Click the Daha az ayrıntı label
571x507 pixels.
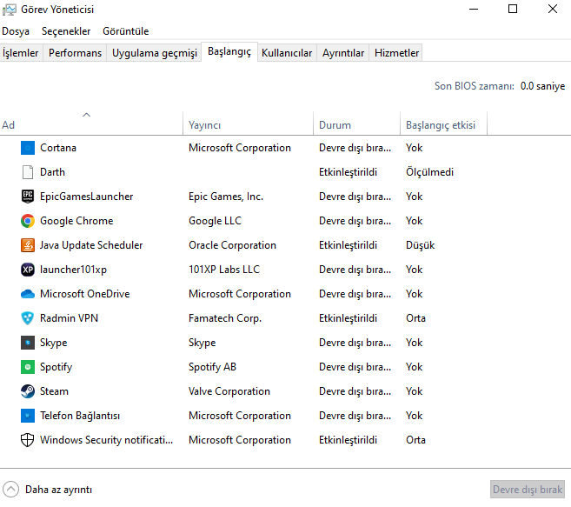coord(58,490)
